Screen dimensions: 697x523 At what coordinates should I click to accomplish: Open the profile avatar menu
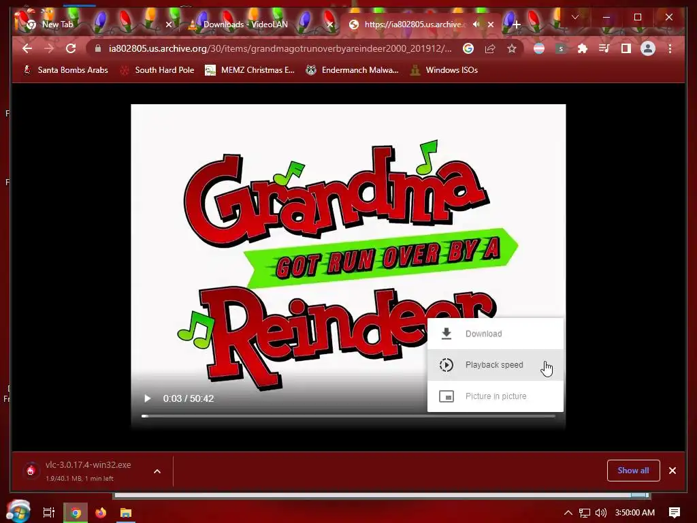648,48
